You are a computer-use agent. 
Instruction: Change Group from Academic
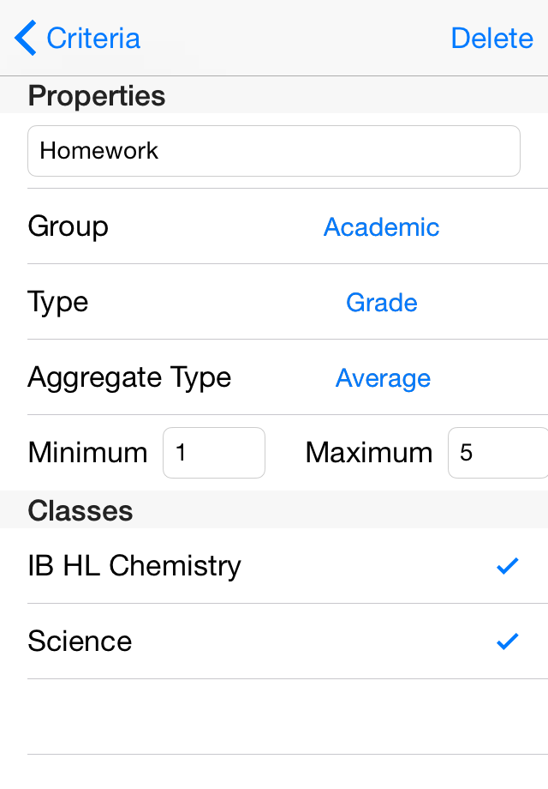[x=381, y=227]
